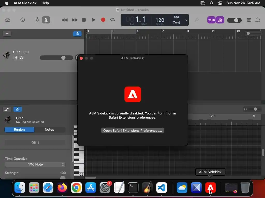Toggle Catch Playhead in the editor
This screenshot has width=265, height=198.
pos(18,109)
